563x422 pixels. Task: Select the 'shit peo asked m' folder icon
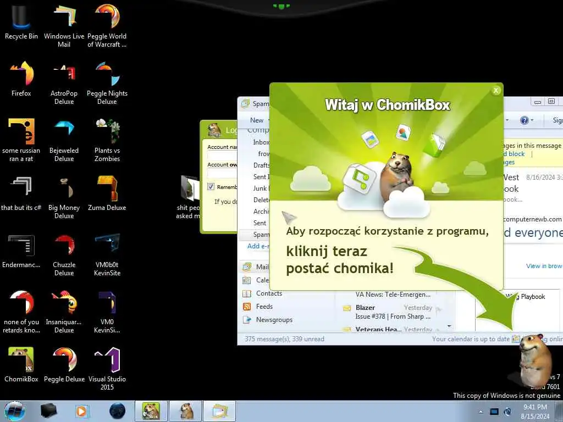coord(189,197)
